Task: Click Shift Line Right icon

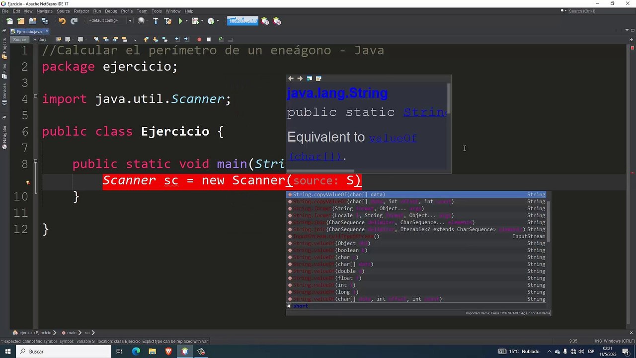Action: tap(187, 39)
